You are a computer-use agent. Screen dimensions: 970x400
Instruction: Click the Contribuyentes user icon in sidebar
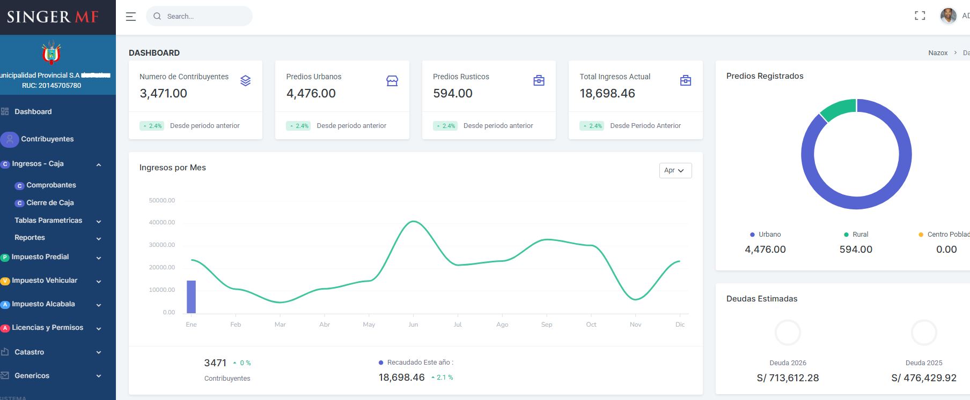pyautogui.click(x=9, y=139)
